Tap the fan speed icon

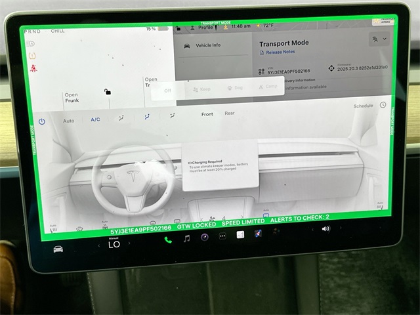(212, 219)
